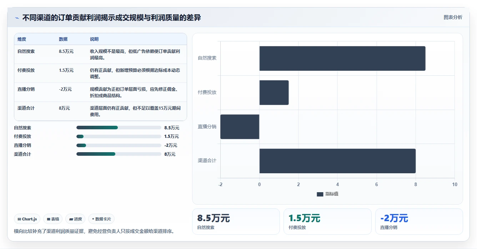Select the 表格 tag chip

click(x=53, y=219)
